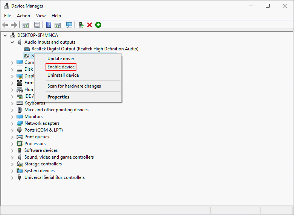Open the Help menu
This screenshot has height=215, width=294.
click(x=56, y=16)
